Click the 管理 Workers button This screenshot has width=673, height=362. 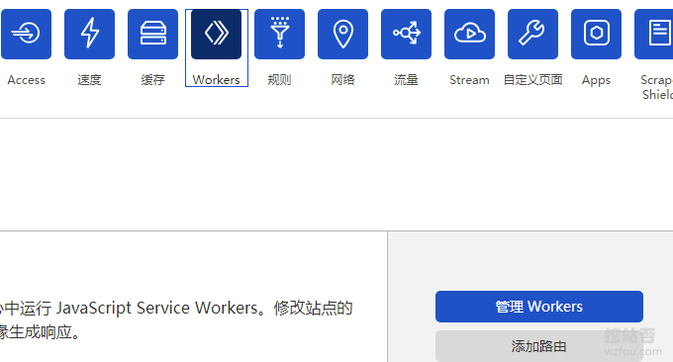click(539, 307)
